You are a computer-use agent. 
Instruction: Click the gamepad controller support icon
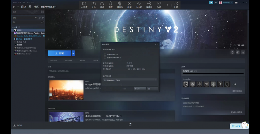click(243, 45)
